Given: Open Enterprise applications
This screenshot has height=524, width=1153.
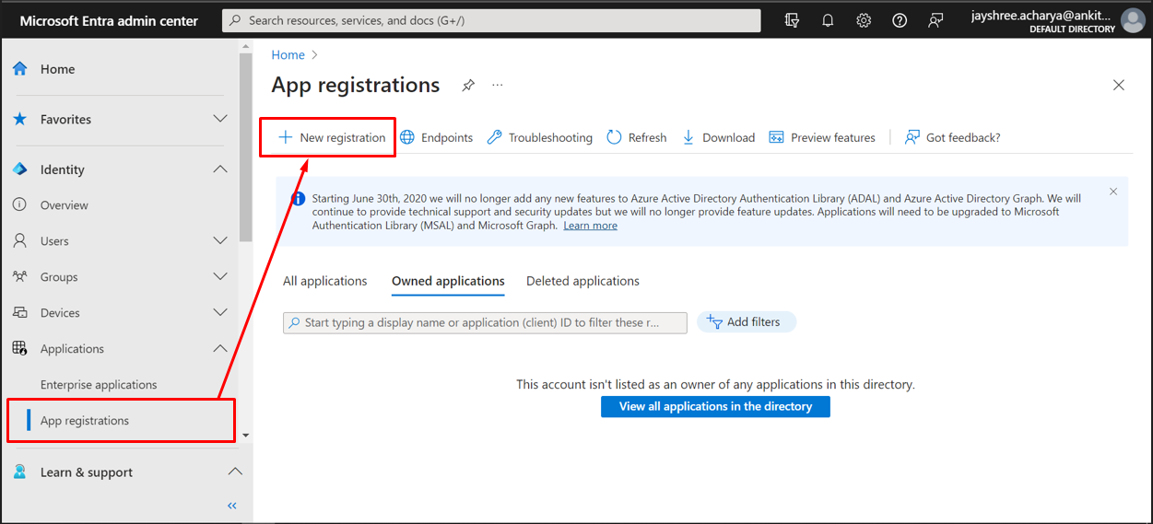Looking at the screenshot, I should coord(99,385).
